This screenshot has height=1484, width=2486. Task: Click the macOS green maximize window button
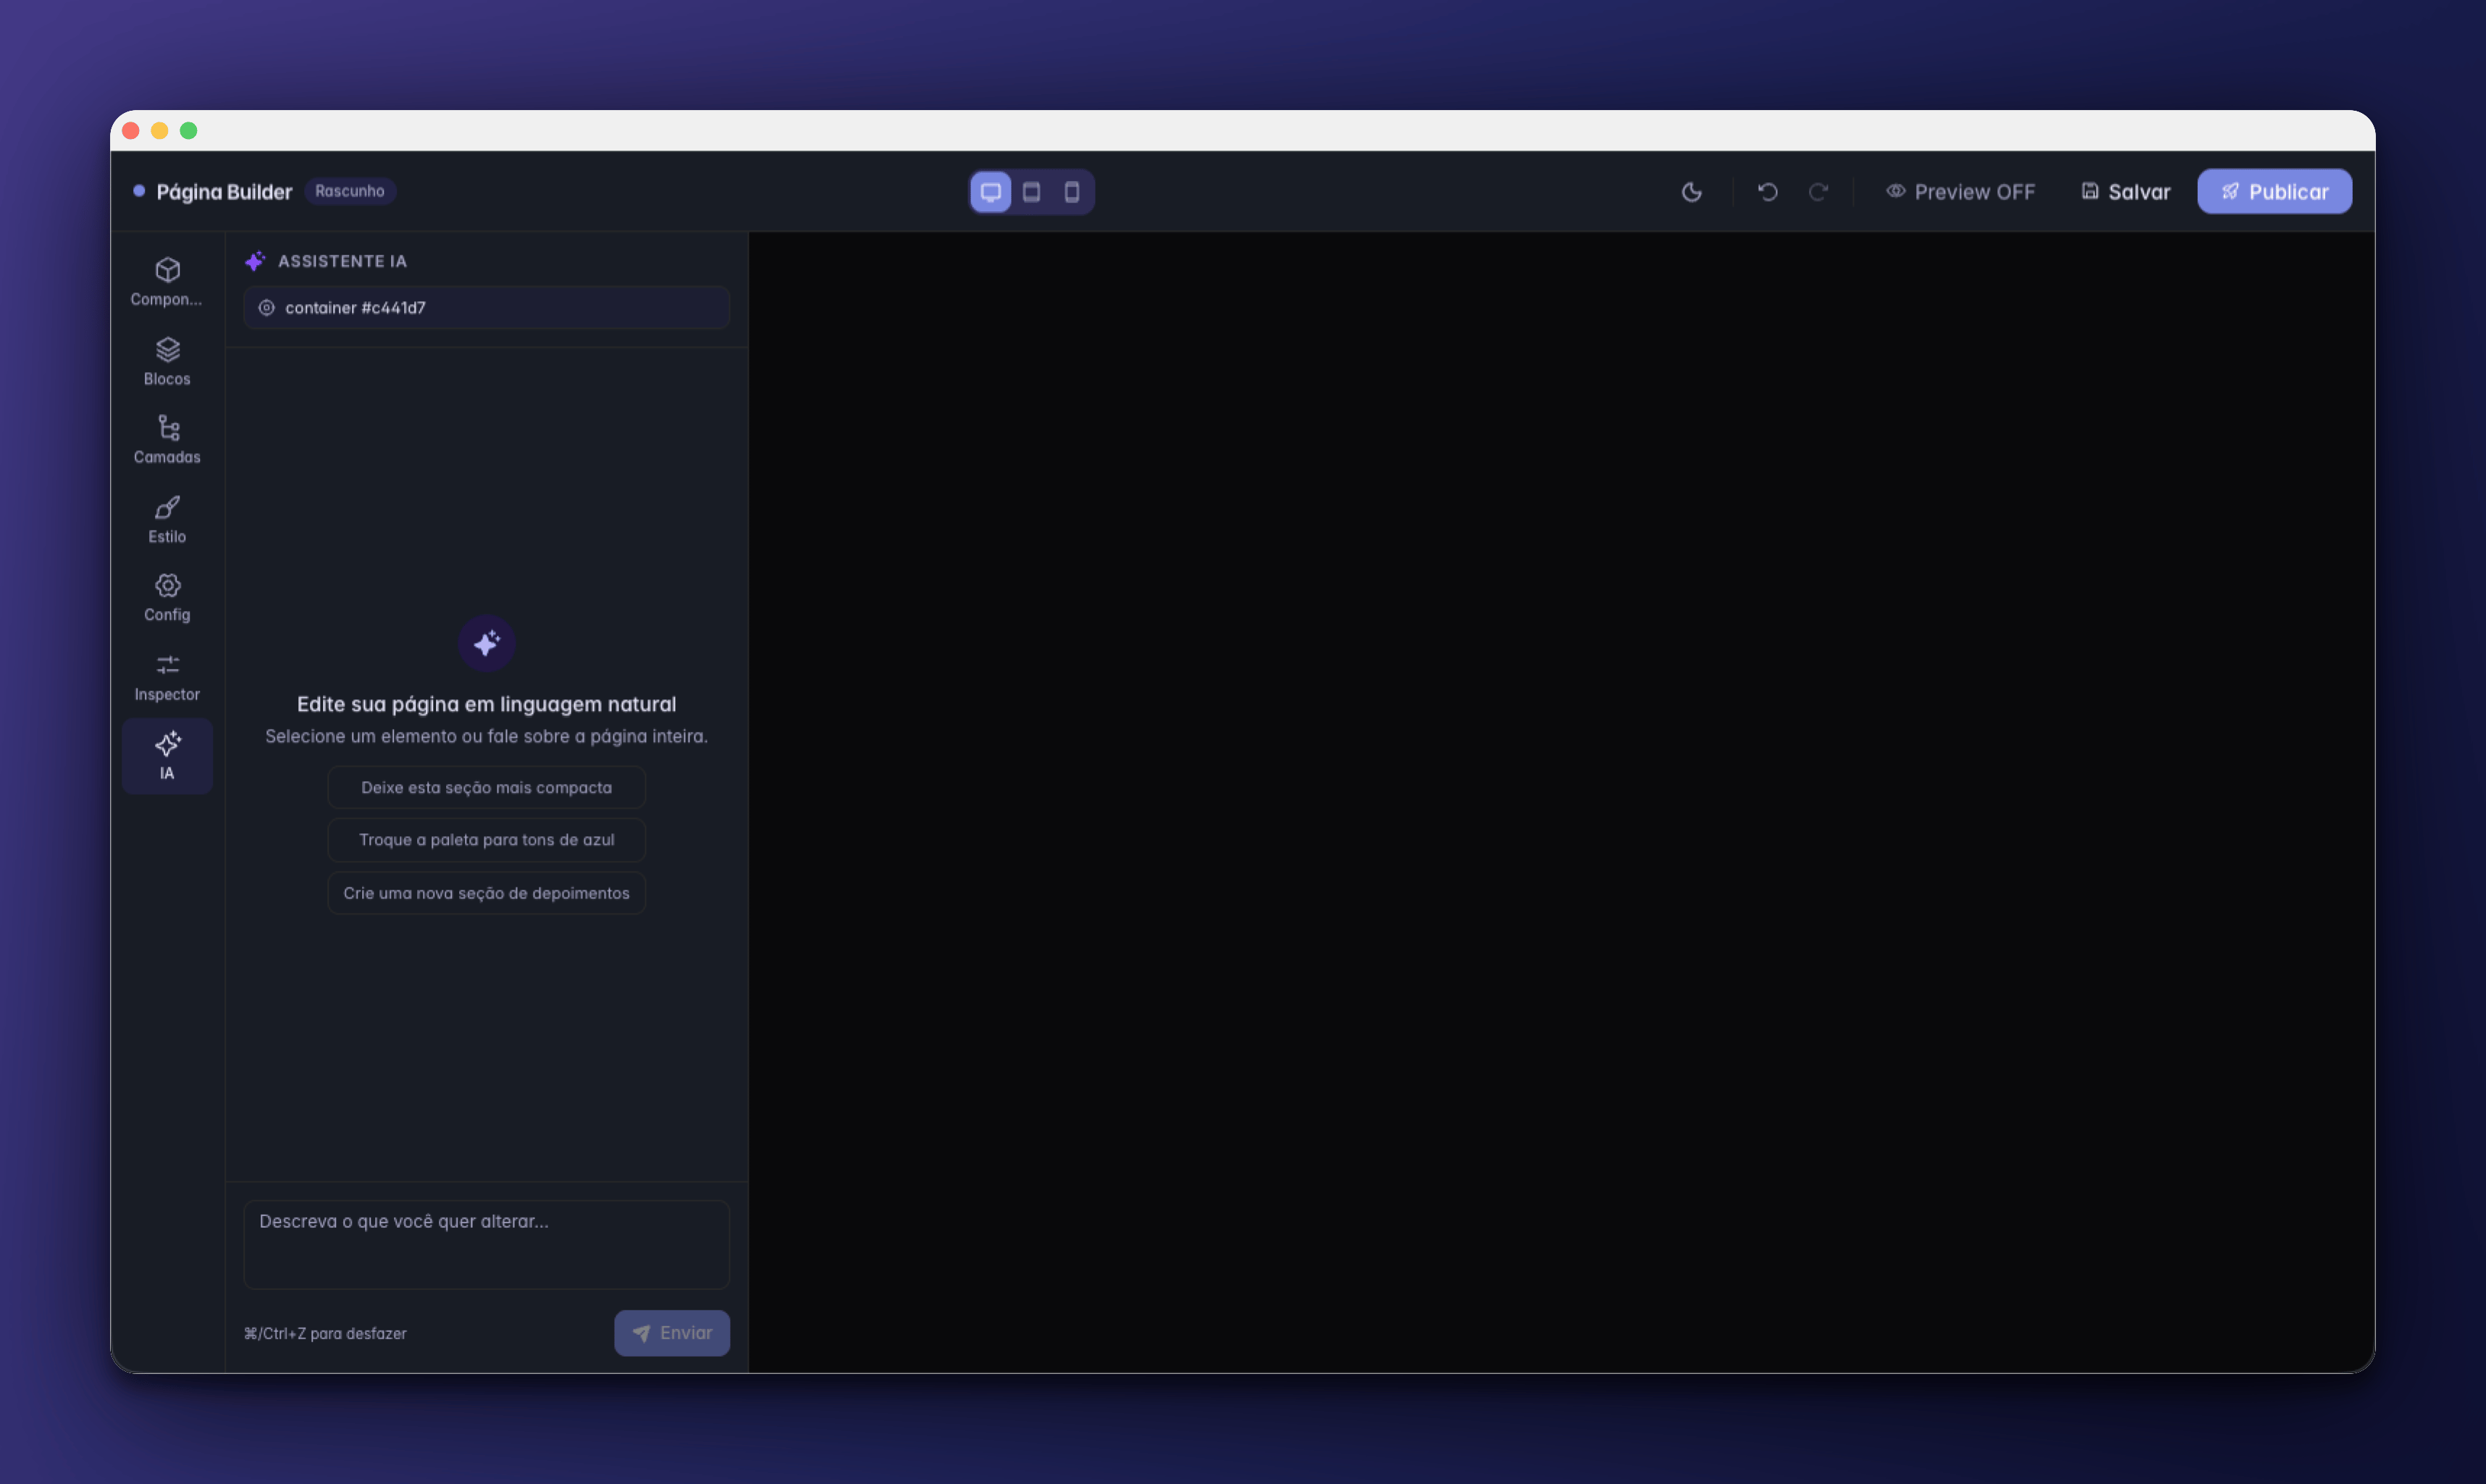click(x=188, y=131)
